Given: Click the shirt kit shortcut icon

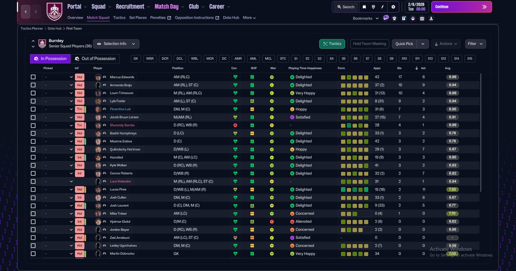Looking at the screenshot, I should click(x=394, y=18).
